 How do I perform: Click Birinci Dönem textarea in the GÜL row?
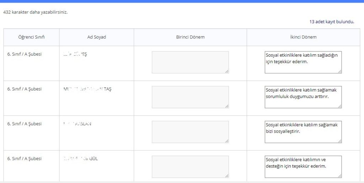[x=190, y=167]
